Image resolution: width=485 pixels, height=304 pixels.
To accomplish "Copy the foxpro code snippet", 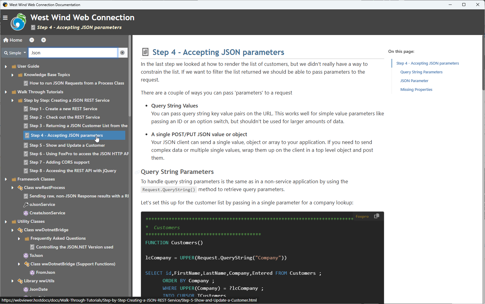I will [377, 216].
